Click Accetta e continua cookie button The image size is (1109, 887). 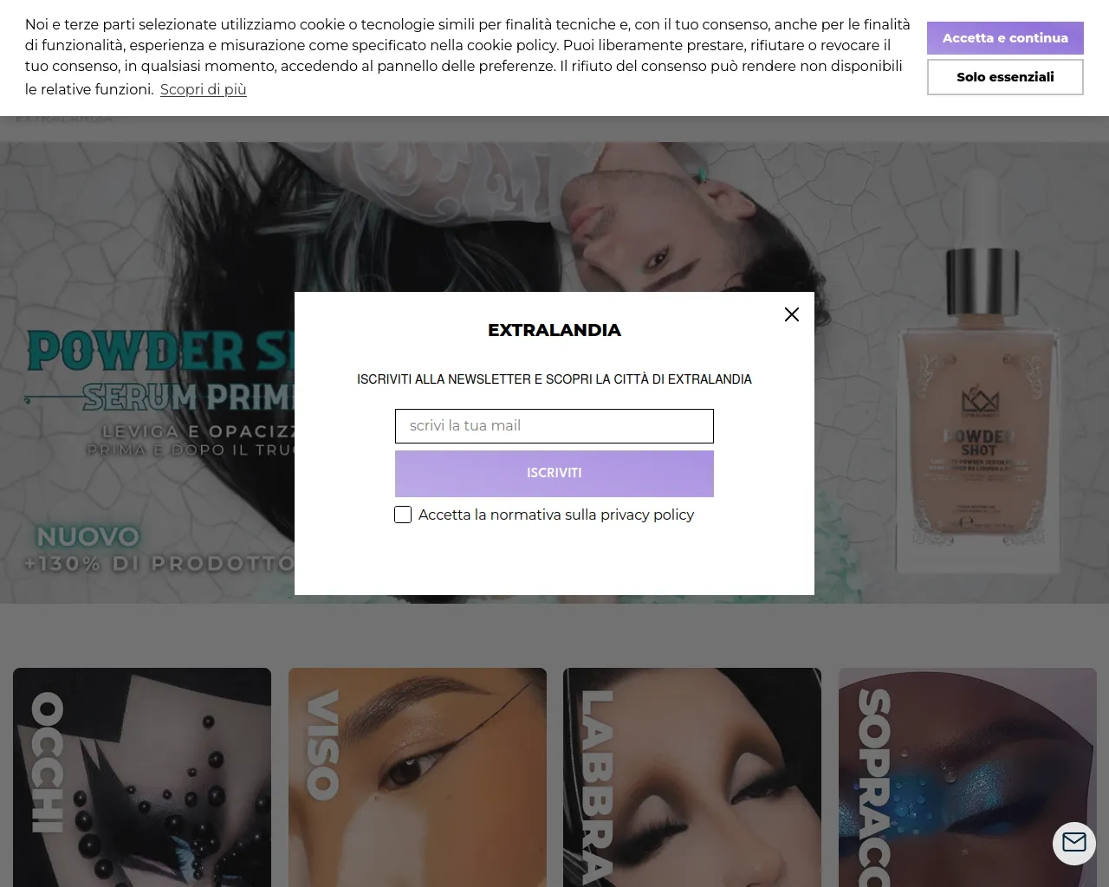tap(1005, 38)
